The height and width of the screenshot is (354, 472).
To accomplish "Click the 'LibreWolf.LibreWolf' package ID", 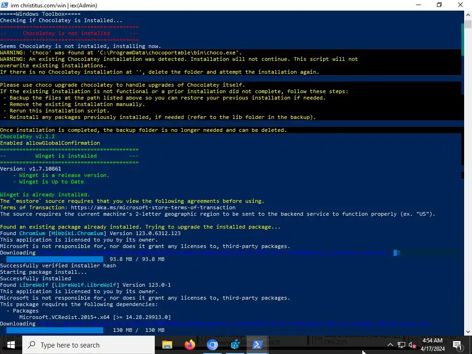I will tap(85, 285).
